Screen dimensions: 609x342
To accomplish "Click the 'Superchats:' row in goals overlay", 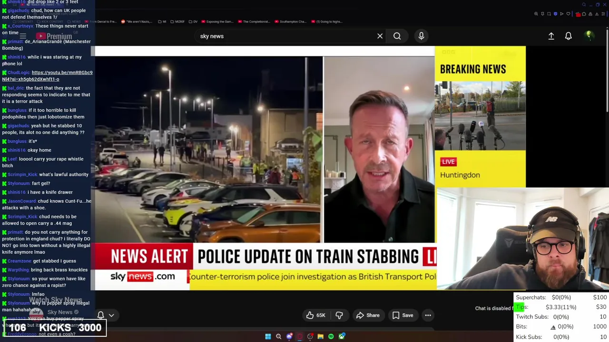I will pos(561,297).
